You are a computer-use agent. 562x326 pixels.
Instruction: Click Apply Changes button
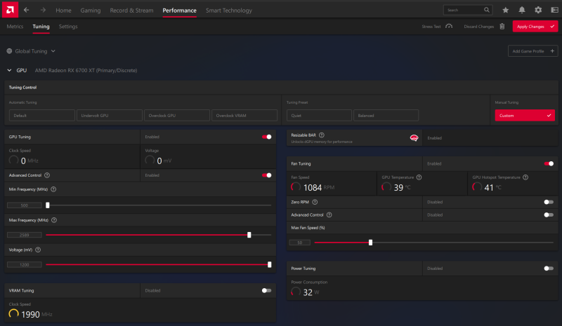point(535,27)
